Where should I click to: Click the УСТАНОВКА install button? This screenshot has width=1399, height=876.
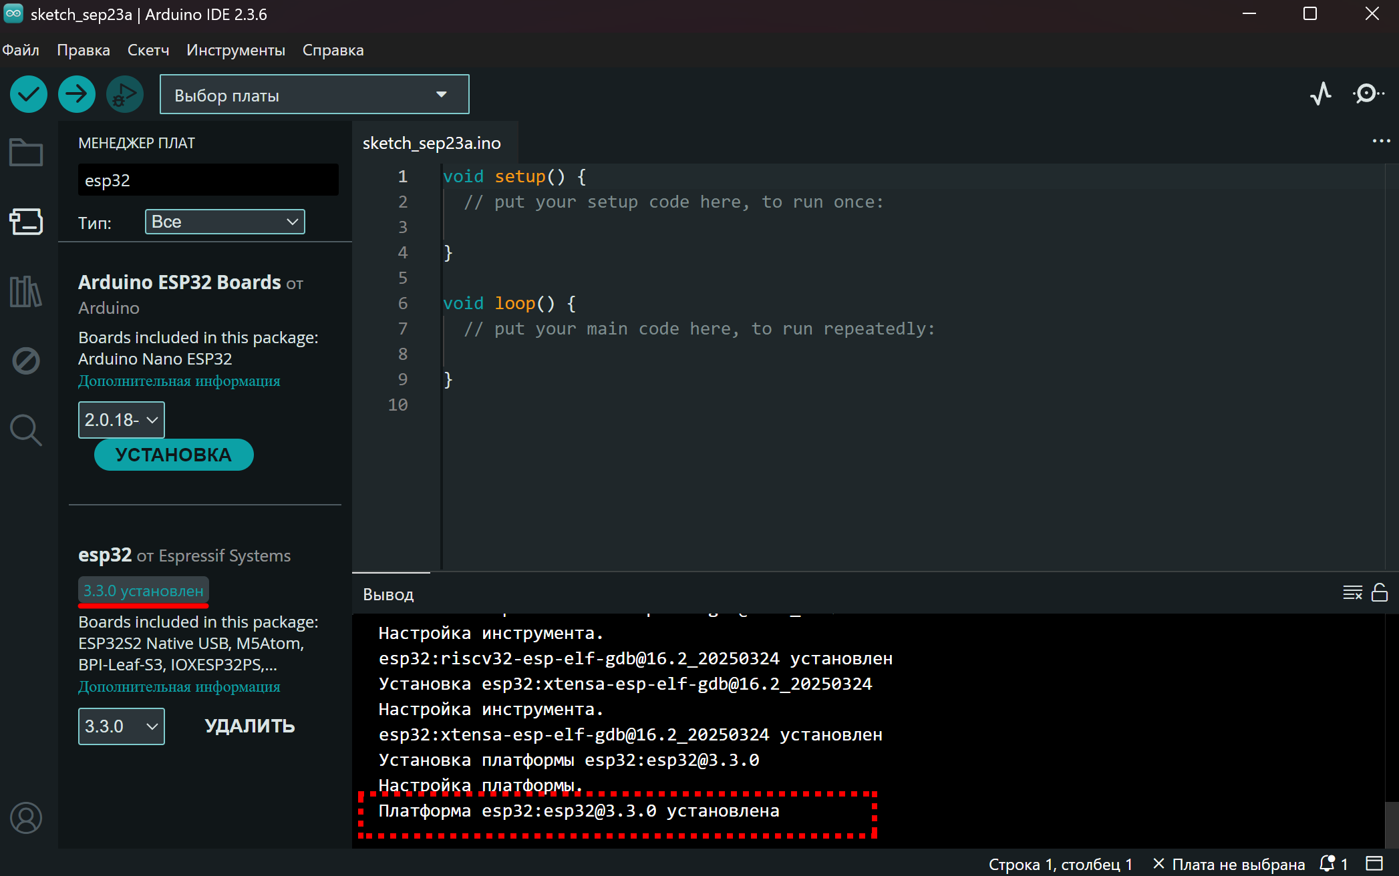[x=174, y=455]
